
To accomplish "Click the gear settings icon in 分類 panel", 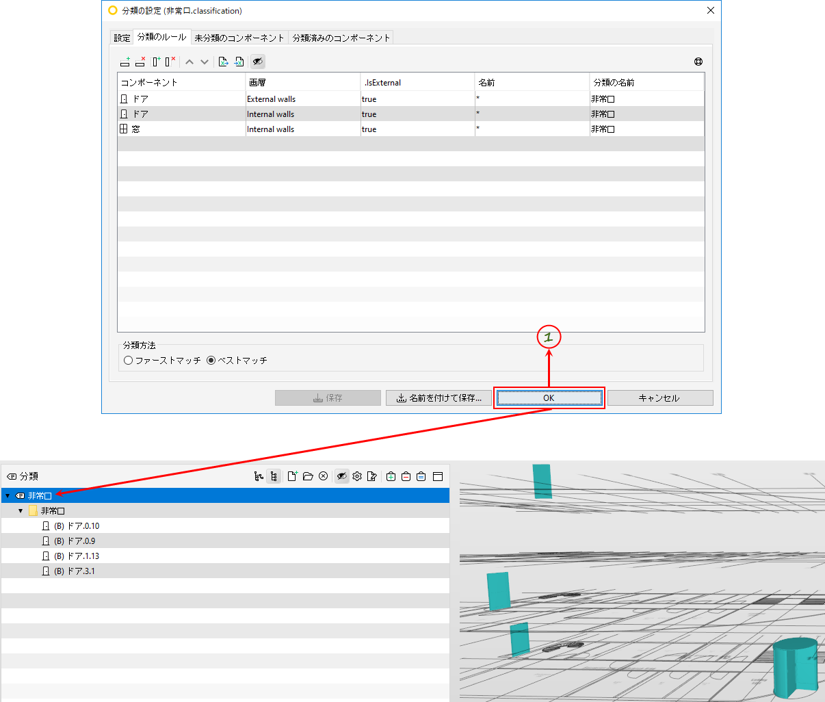I will pyautogui.click(x=357, y=476).
